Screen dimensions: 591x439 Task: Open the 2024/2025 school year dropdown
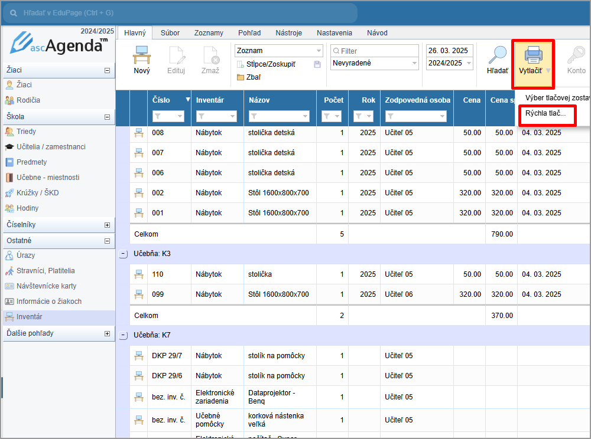(469, 63)
